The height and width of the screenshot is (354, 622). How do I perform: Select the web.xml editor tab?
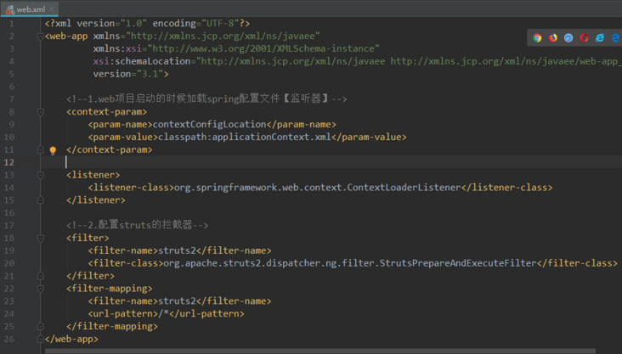point(30,9)
